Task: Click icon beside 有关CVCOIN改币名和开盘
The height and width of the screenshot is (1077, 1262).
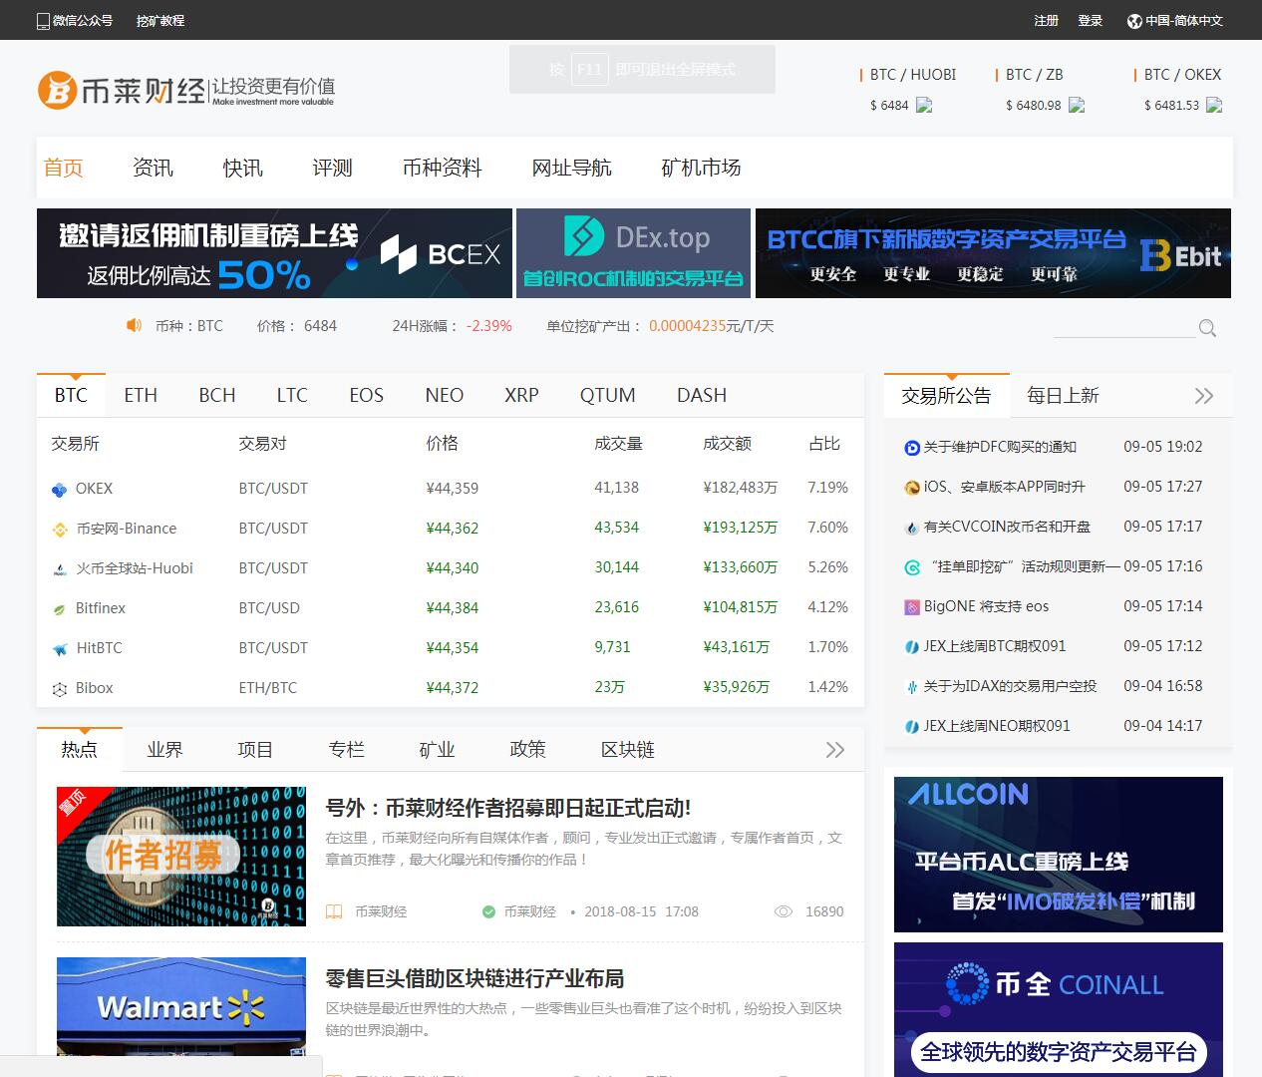Action: coord(911,528)
